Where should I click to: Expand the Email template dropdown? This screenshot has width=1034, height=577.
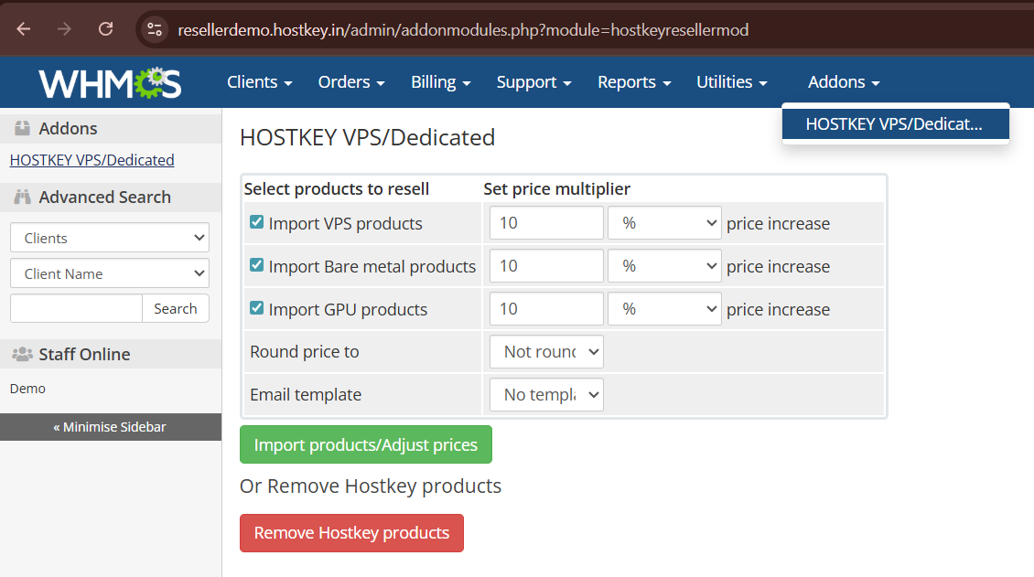point(546,395)
